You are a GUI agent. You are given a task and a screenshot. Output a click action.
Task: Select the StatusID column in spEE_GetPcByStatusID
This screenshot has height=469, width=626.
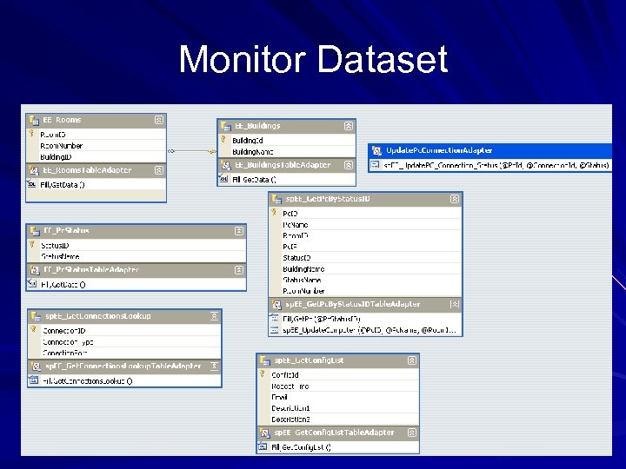pyautogui.click(x=296, y=258)
